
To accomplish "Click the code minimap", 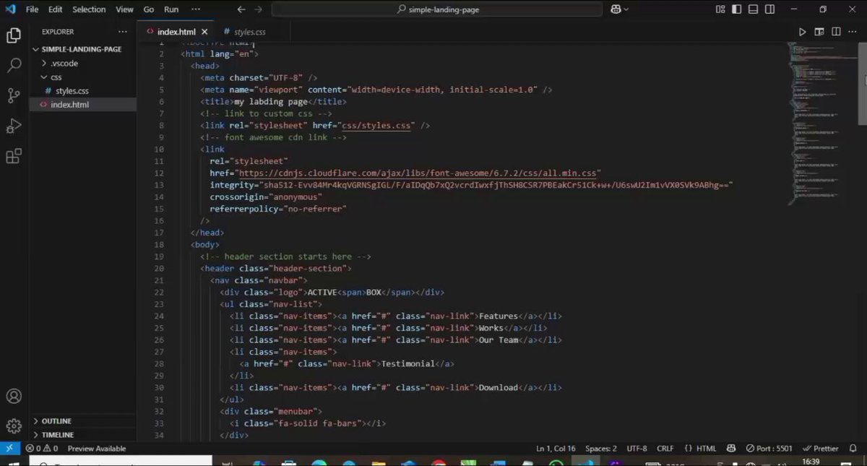I will 821,123.
